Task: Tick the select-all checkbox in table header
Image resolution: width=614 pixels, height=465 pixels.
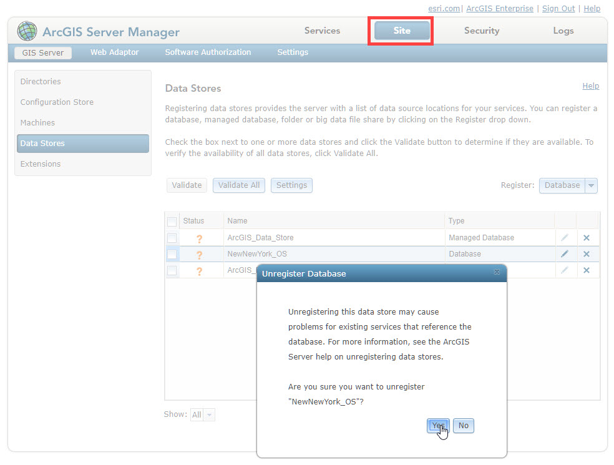Action: click(x=172, y=222)
